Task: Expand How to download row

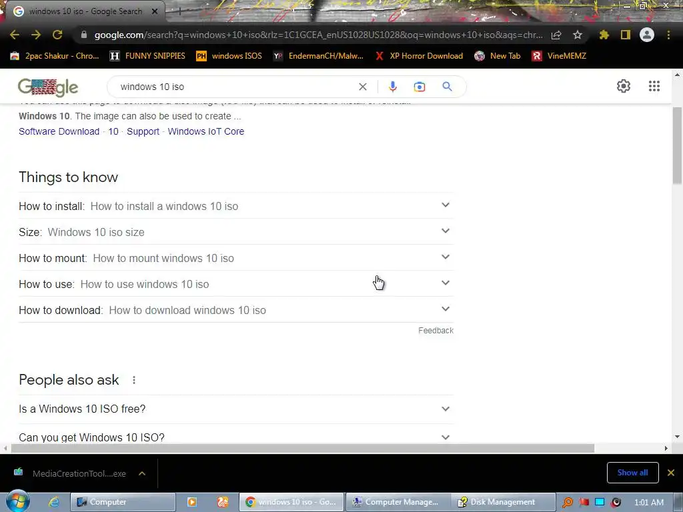Action: tap(236, 310)
